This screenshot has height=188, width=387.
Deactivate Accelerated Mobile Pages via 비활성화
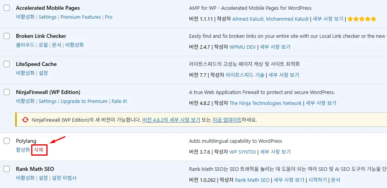(x=25, y=17)
